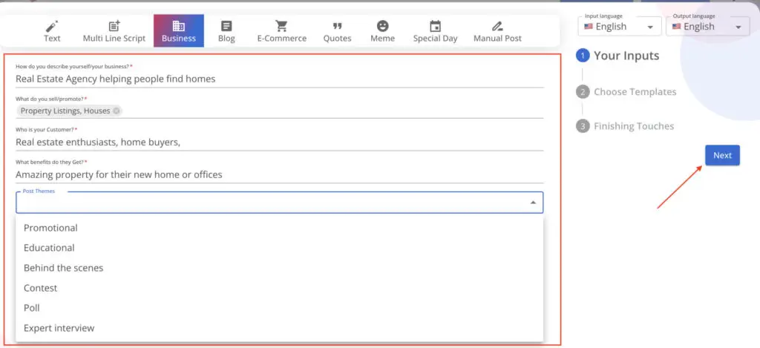Select the Poll theme option
This screenshot has height=348, width=760.
coord(280,308)
